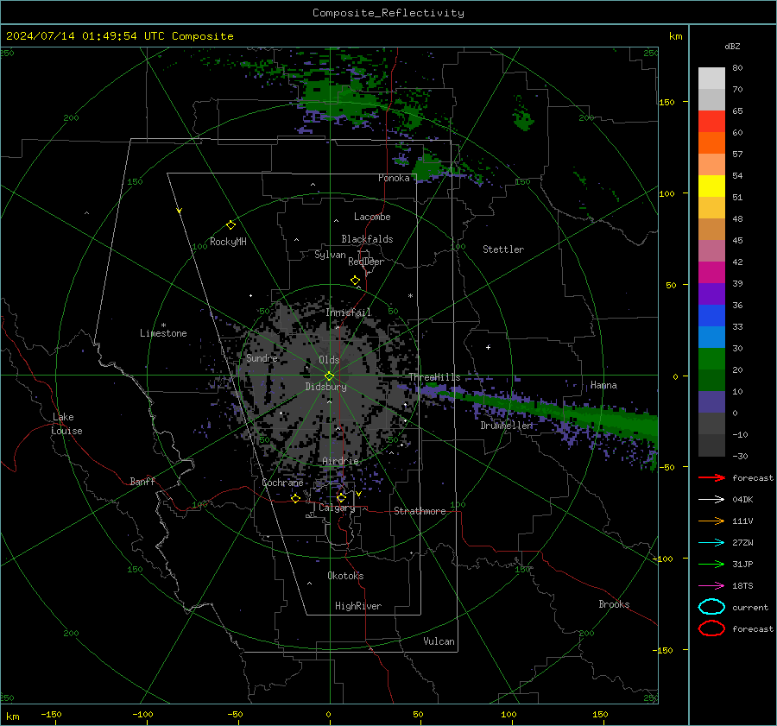Click the yellow 54 dBZ color swatch
The width and height of the screenshot is (777, 726).
click(711, 186)
